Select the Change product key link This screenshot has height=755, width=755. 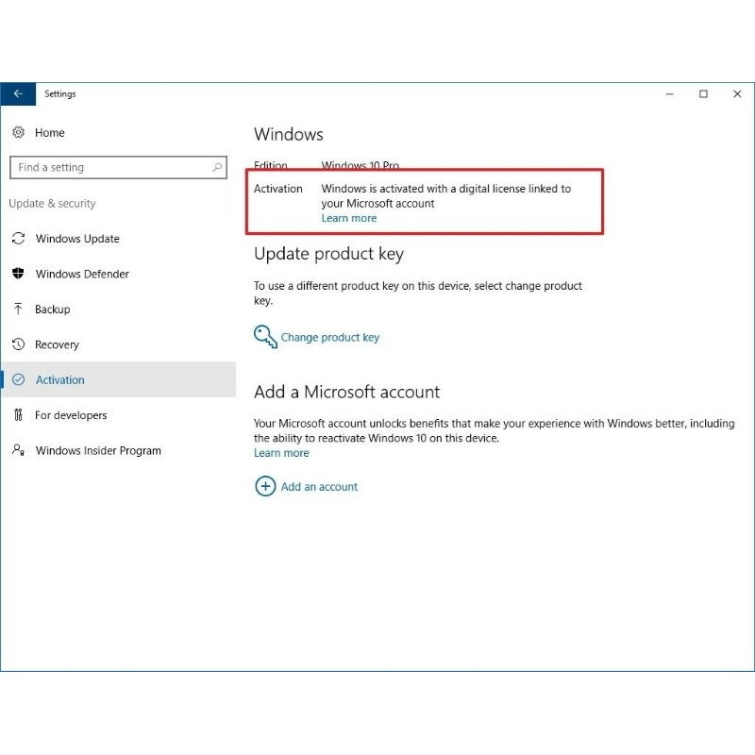[329, 338]
